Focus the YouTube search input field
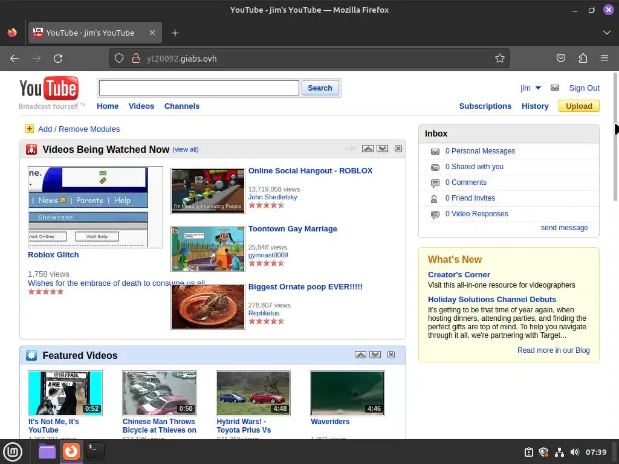619x464 pixels. tap(199, 88)
